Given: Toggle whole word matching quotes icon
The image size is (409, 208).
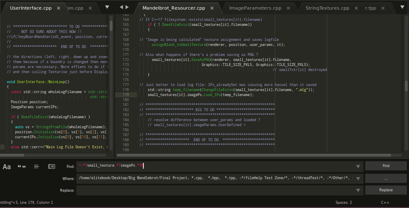Looking at the screenshot, I should click(x=22, y=166).
